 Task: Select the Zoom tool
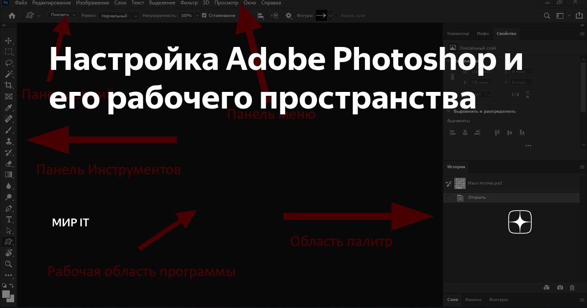point(8,264)
